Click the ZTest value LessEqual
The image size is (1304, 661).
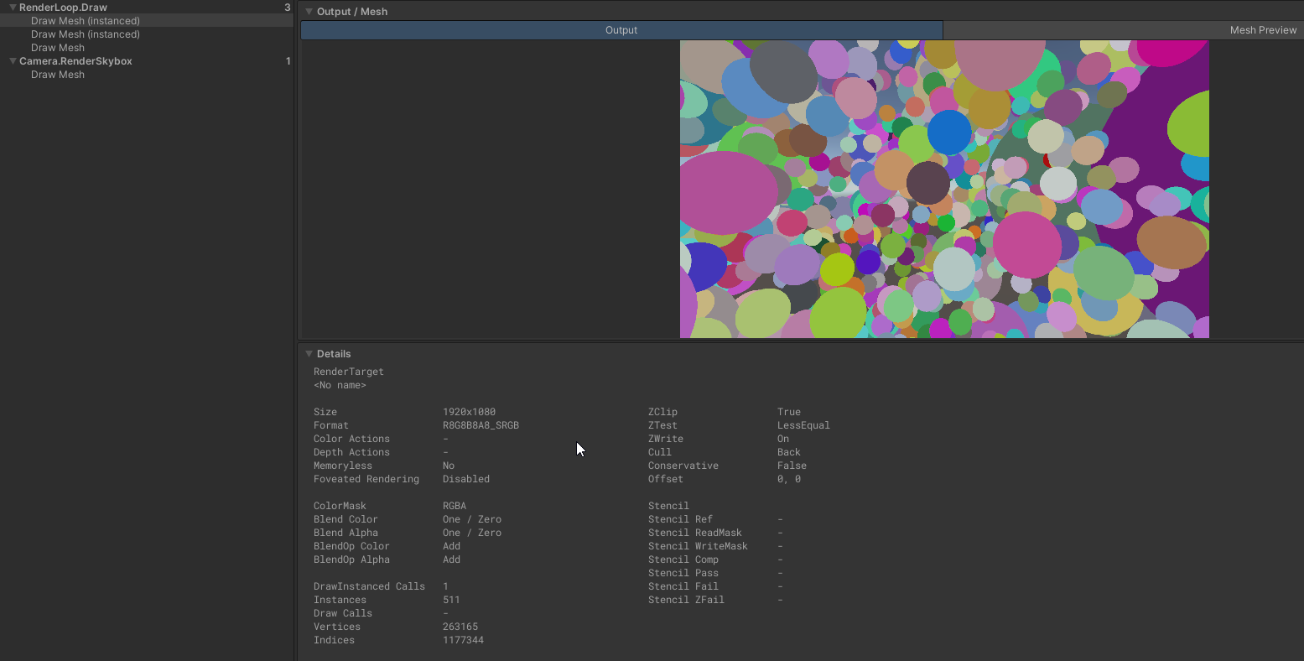tap(803, 425)
